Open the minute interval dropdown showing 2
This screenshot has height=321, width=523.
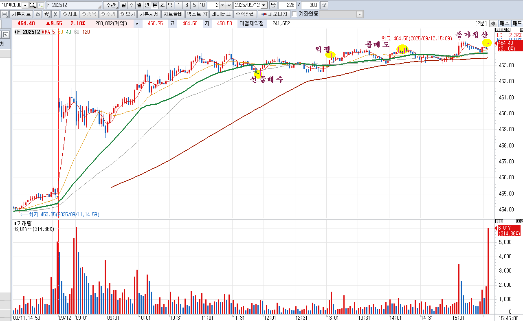tap(222, 5)
